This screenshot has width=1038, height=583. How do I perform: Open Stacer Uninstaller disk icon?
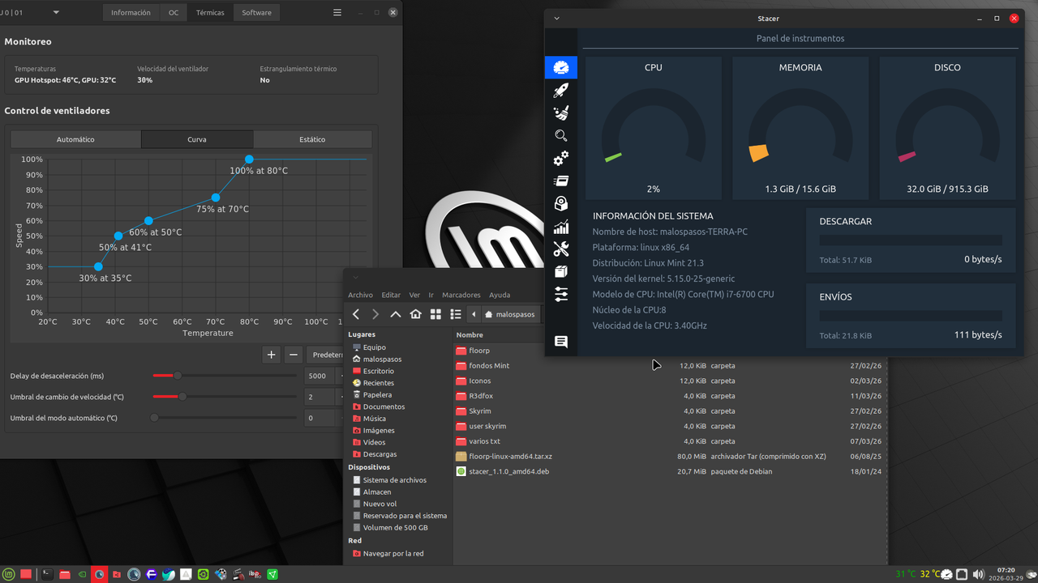pos(560,203)
